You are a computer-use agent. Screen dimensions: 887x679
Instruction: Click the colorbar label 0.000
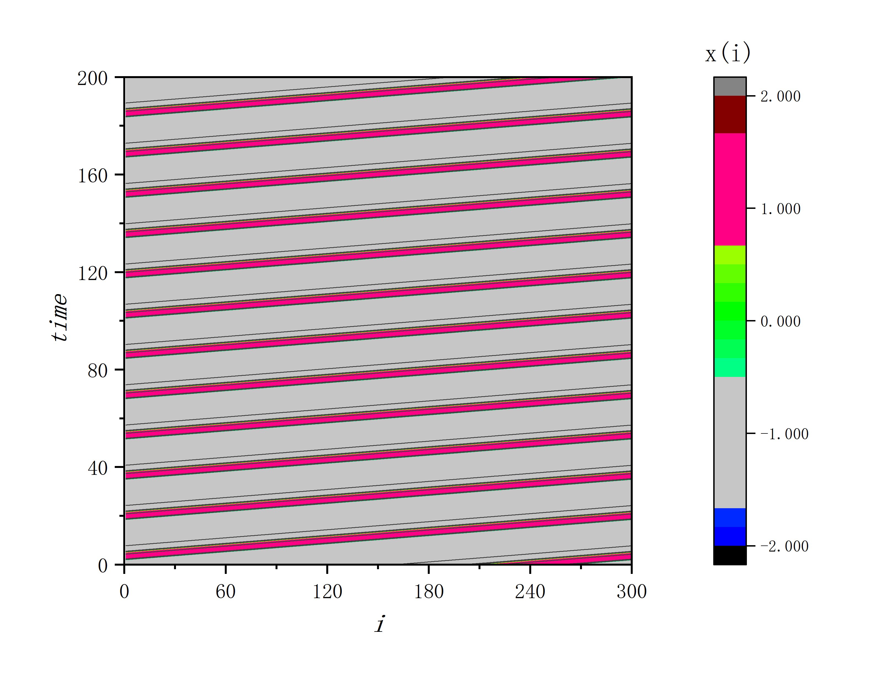click(x=780, y=321)
